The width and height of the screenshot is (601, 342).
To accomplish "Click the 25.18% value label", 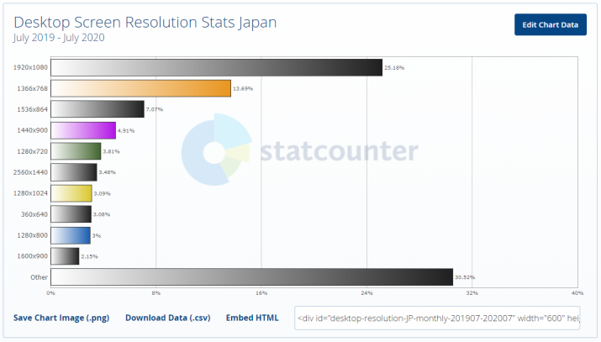I will pos(393,67).
